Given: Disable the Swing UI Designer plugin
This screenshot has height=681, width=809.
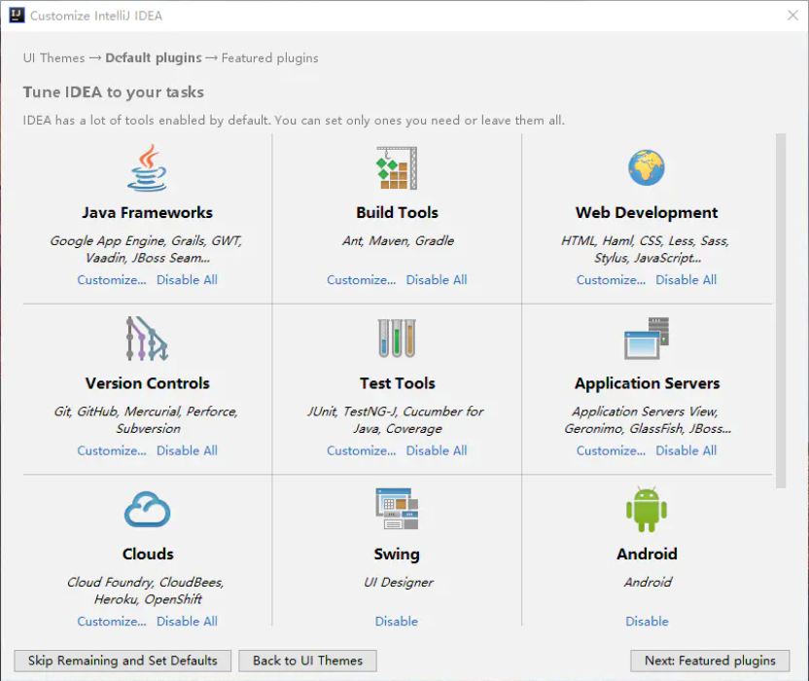Looking at the screenshot, I should [x=397, y=622].
